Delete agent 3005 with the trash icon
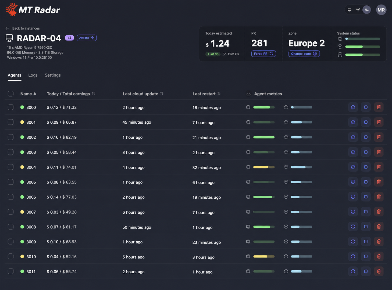The height and width of the screenshot is (290, 392). coord(379,182)
